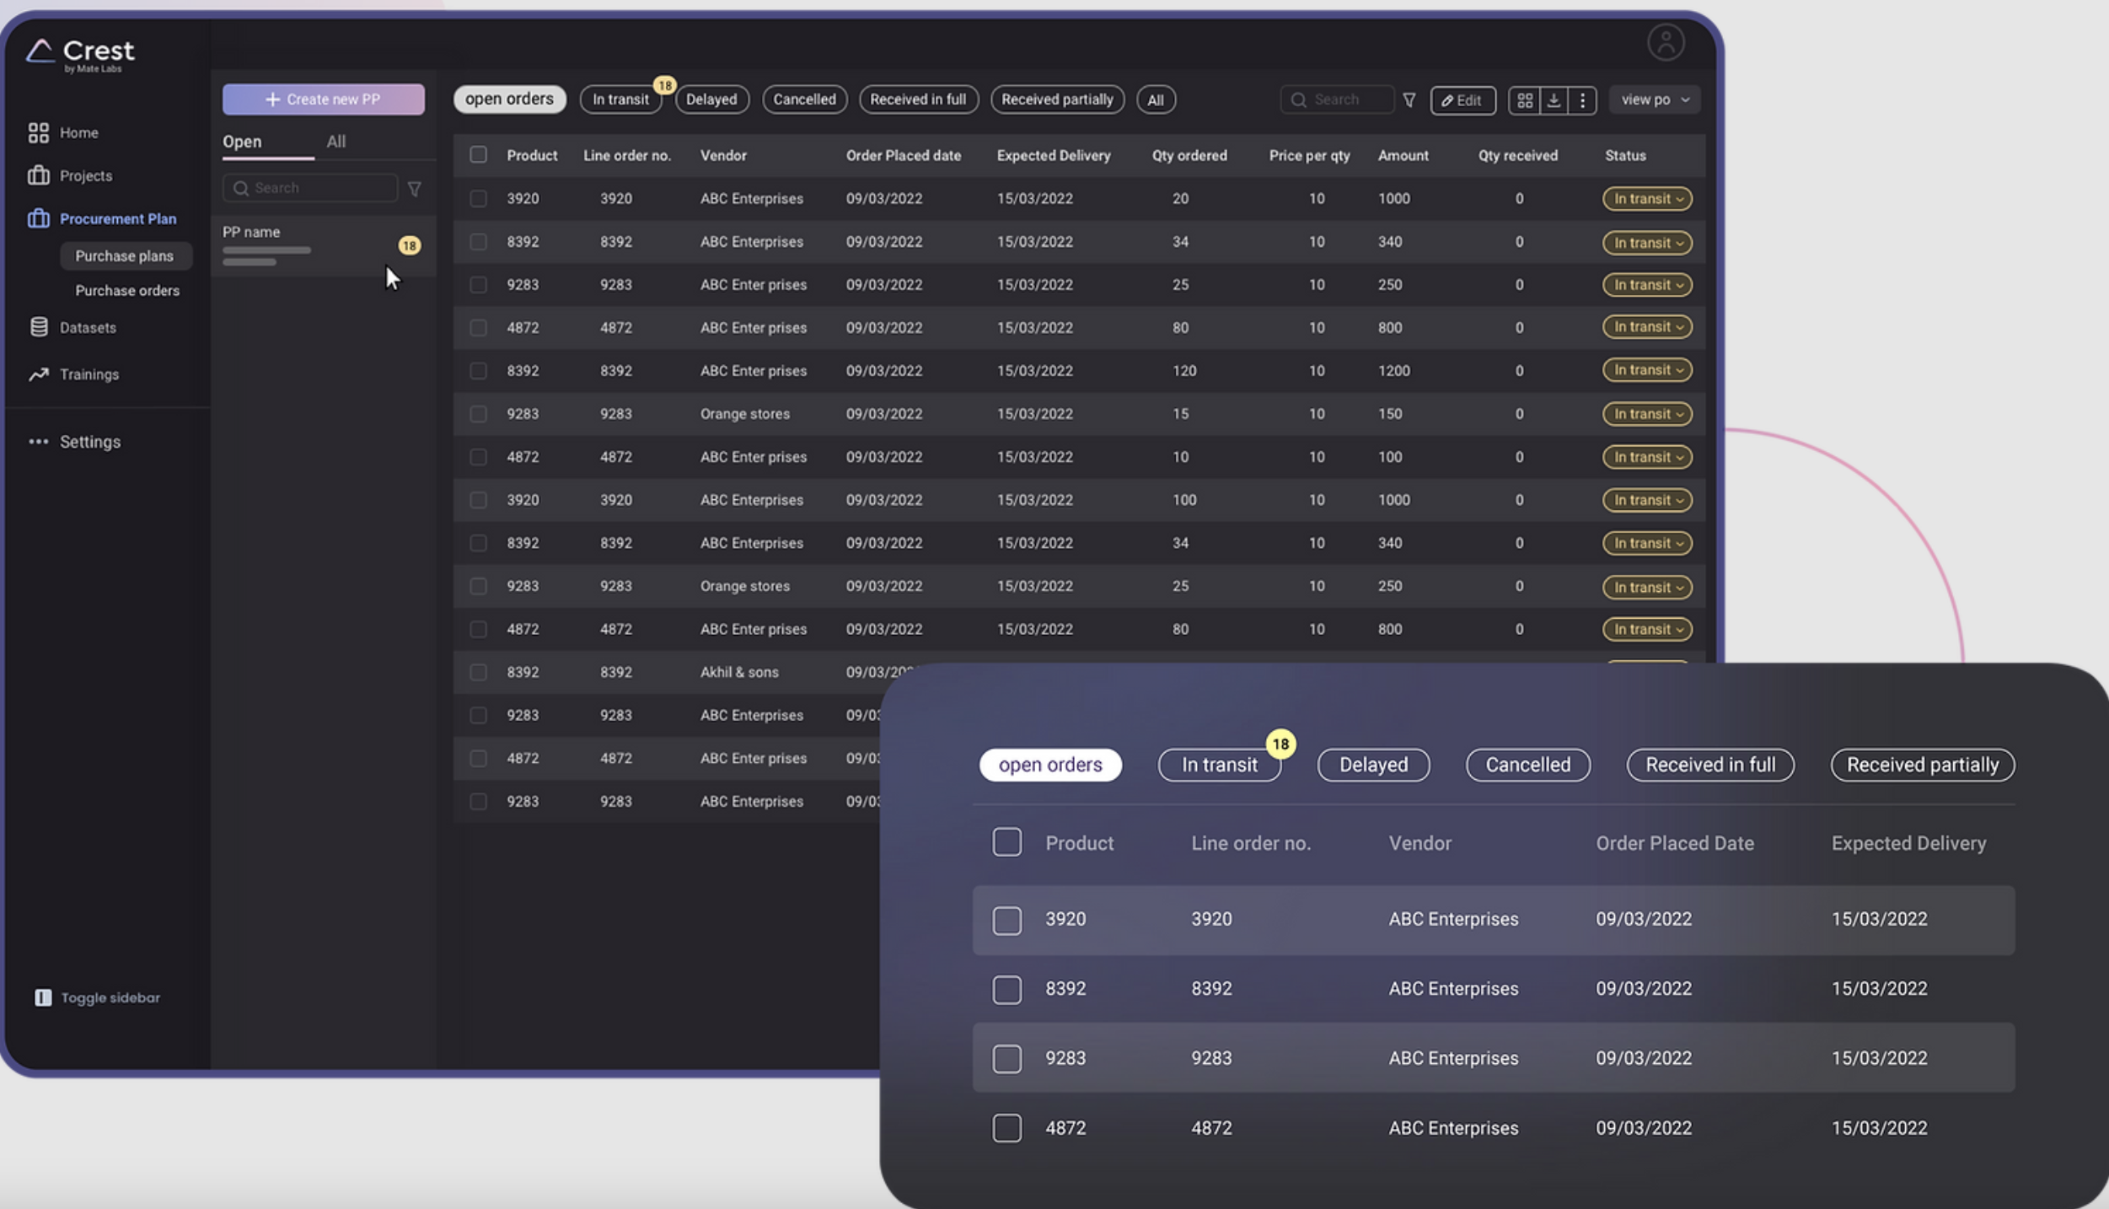Open the three-dot more options icon
2109x1209 pixels.
pos(1582,100)
